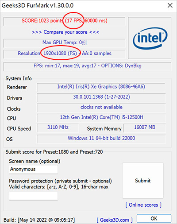Screen dimensions: 177x224
Task: Click the Intel logo image
Action: (150, 38)
